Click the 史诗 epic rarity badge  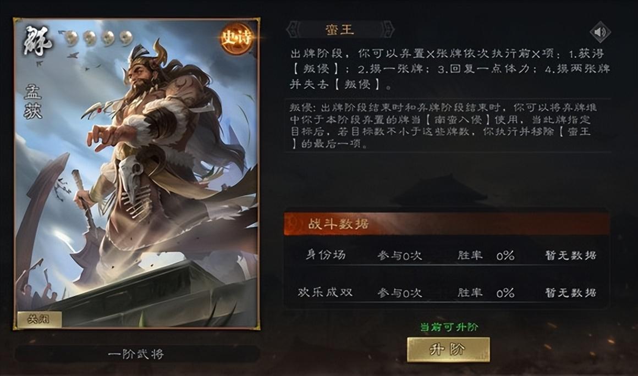(x=236, y=39)
